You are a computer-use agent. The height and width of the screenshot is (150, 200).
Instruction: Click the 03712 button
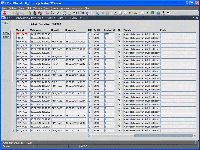6,33
